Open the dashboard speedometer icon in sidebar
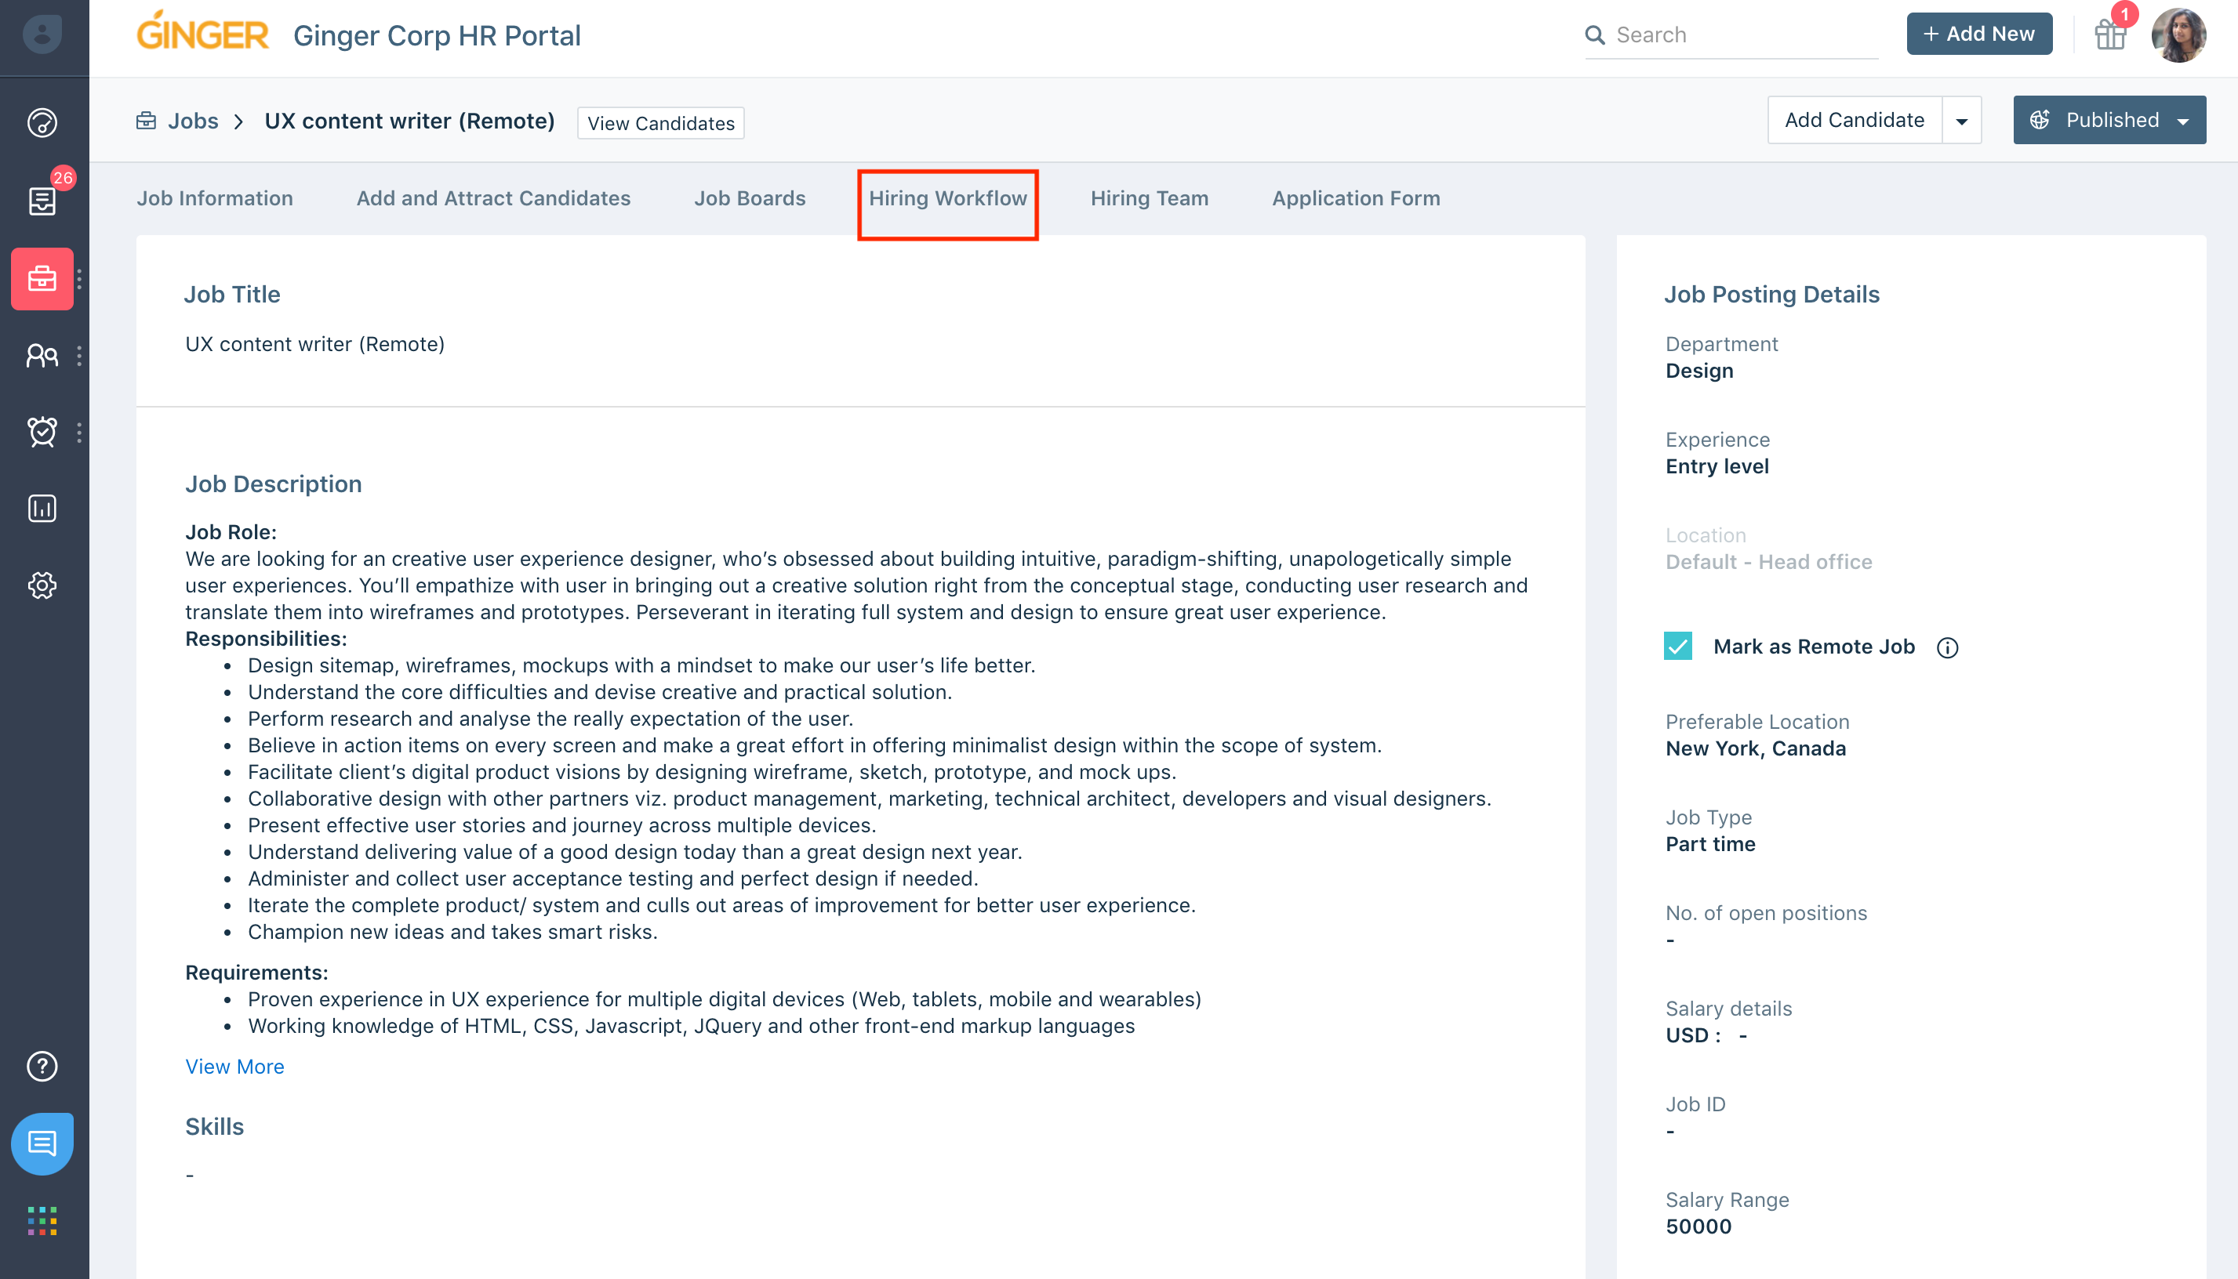The width and height of the screenshot is (2238, 1279). tap(42, 122)
